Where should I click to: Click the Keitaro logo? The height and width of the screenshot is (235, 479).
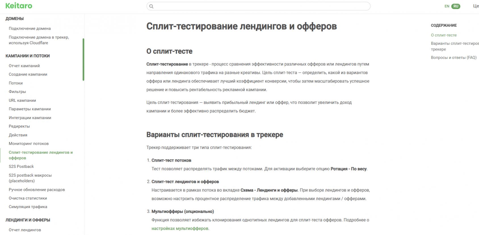click(x=19, y=6)
